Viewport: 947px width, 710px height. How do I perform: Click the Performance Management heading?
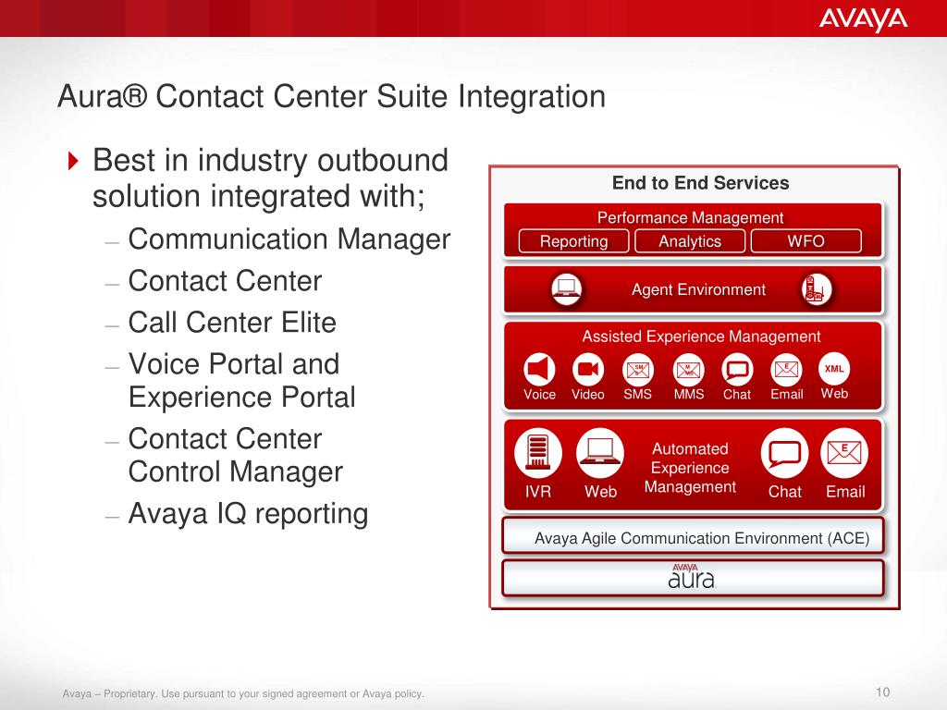point(690,217)
